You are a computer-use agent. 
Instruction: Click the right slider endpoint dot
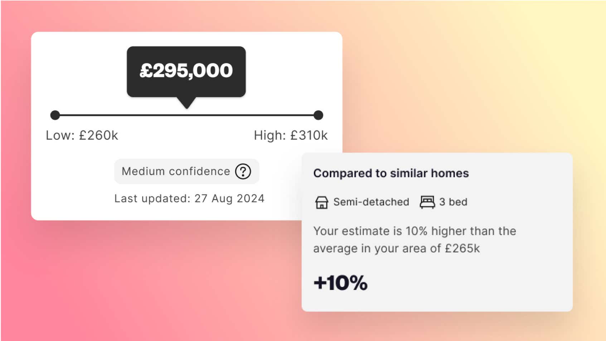point(318,115)
